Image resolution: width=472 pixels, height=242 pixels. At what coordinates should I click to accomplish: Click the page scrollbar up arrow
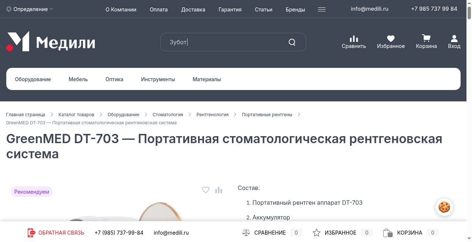pos(469,3)
